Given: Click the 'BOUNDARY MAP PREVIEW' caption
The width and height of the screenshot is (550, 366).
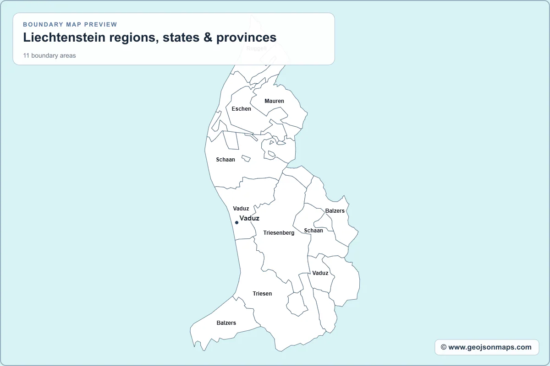Looking at the screenshot, I should tap(70, 24).
